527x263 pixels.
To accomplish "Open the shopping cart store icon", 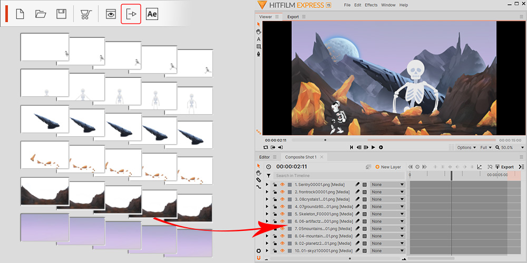I will [x=86, y=14].
